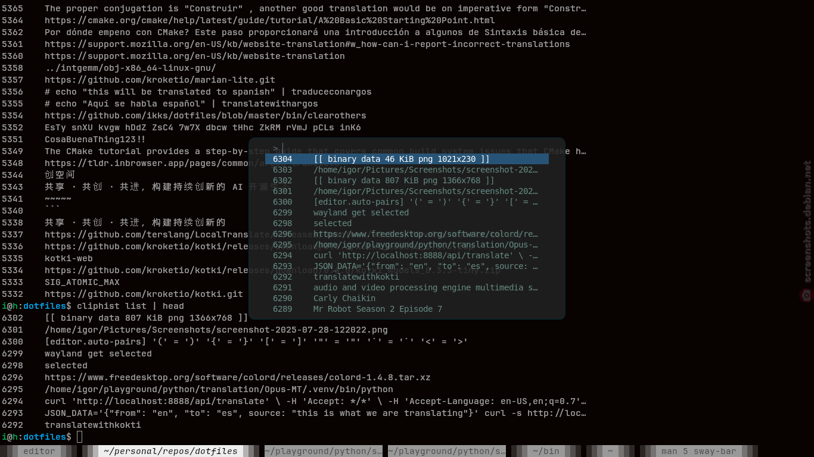Pick entry 6303 screenshot path in the picker
This screenshot has width=814, height=457.
(x=406, y=170)
